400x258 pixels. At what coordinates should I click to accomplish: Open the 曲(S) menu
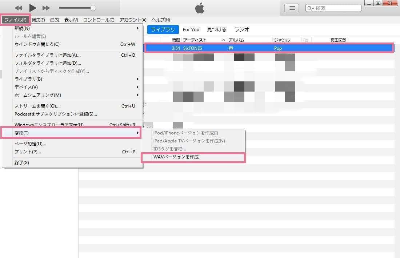point(55,20)
